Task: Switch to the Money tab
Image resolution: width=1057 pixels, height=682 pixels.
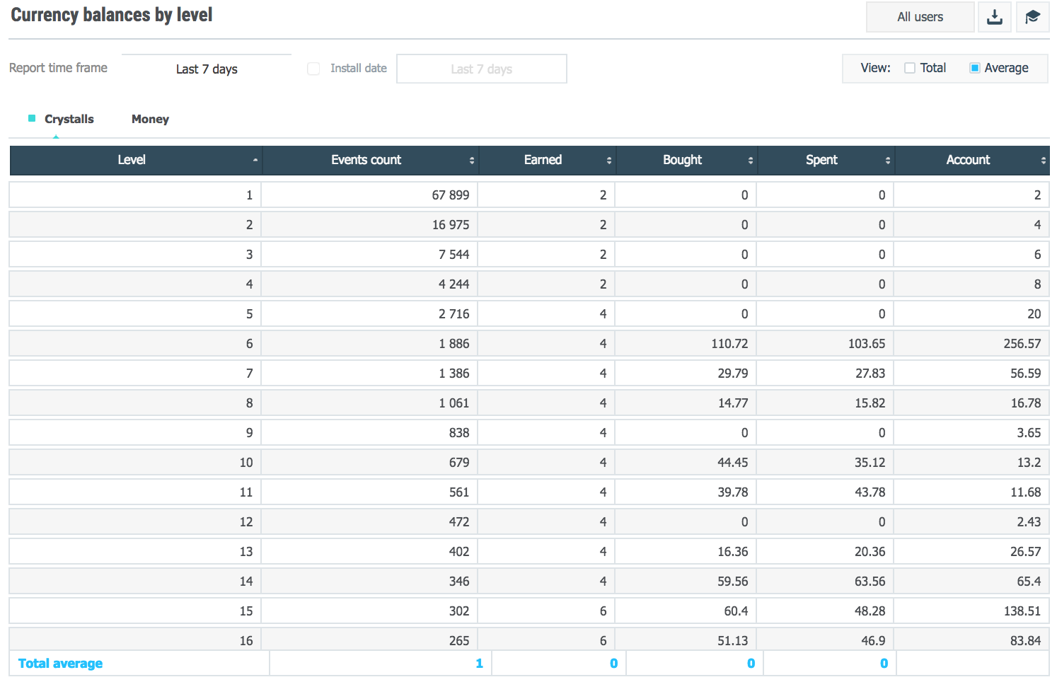Action: click(150, 119)
